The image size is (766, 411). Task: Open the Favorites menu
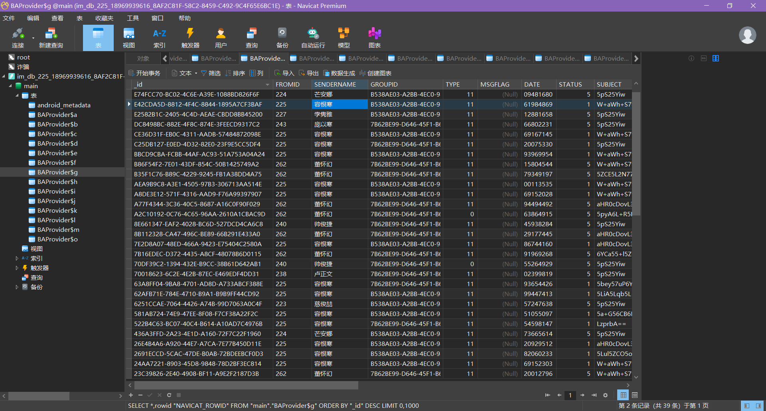pos(104,18)
